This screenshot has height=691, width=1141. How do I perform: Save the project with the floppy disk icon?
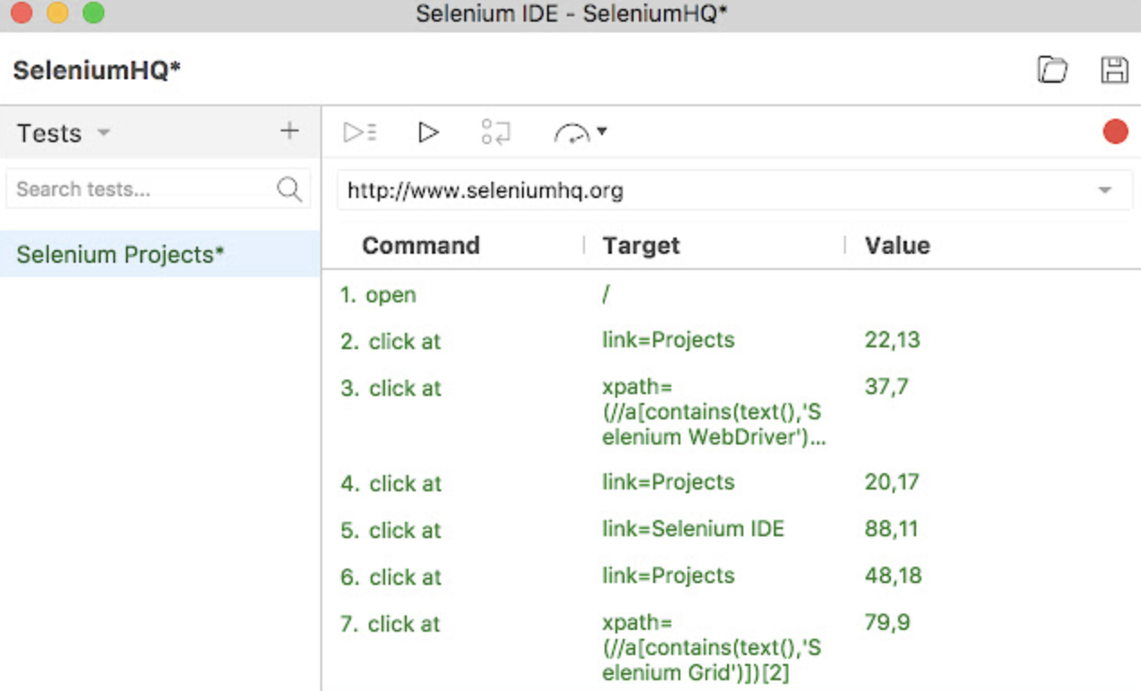pyautogui.click(x=1115, y=70)
